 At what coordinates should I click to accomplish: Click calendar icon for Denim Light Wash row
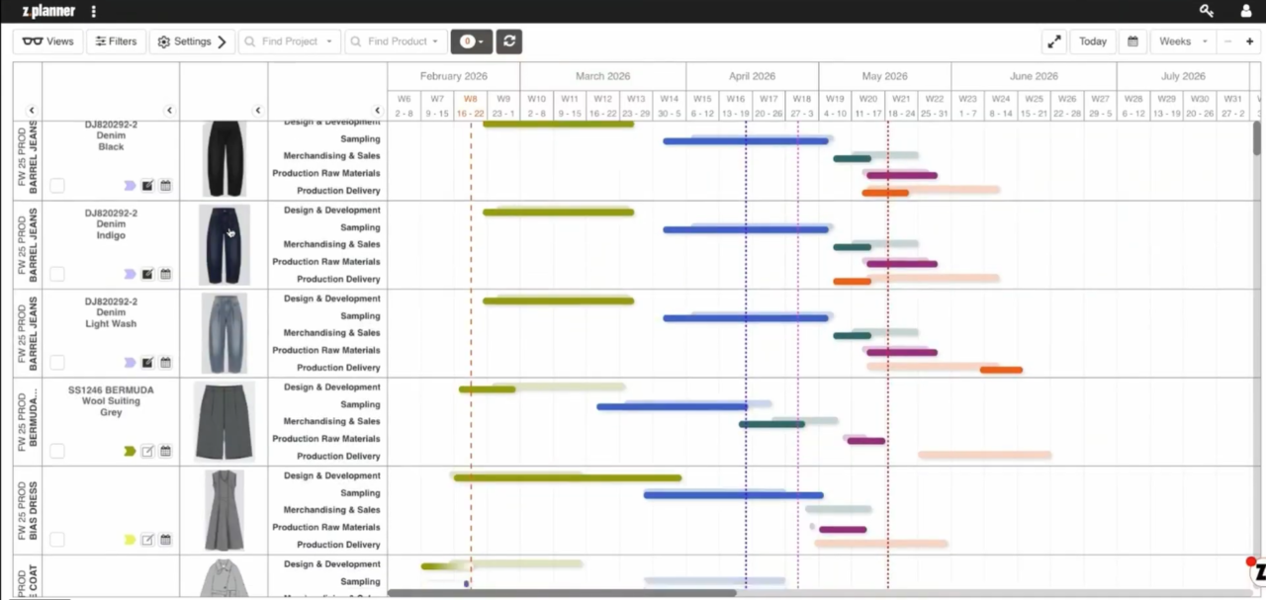tap(166, 363)
